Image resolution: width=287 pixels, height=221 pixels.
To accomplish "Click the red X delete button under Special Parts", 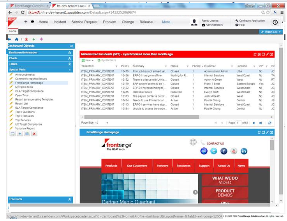I will click(34, 134).
